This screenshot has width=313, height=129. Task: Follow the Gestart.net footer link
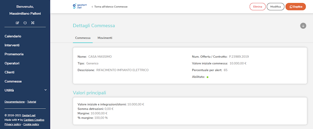[x=29, y=115]
